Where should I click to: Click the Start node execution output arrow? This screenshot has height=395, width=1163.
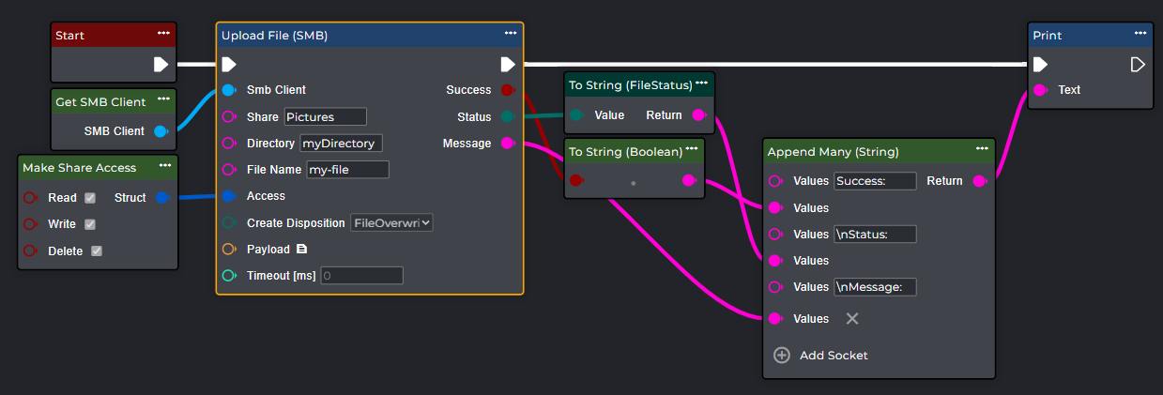[x=161, y=65]
